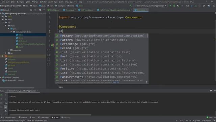Select Pattern (javax.validation.constraints) suggestion

click(x=101, y=40)
